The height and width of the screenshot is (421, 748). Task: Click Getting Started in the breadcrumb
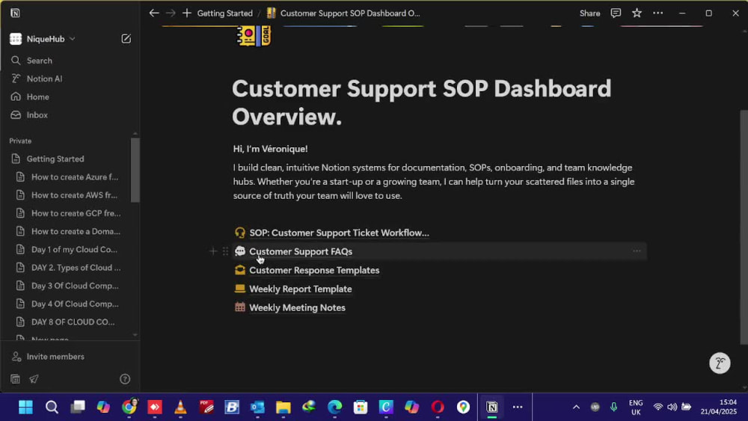coord(224,13)
